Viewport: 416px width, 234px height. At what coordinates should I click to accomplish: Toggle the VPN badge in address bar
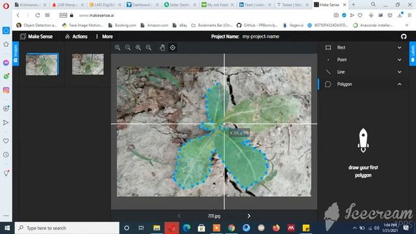point(63,16)
